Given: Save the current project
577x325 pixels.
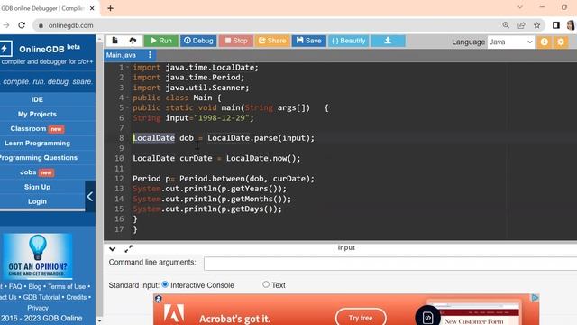Looking at the screenshot, I should [x=308, y=41].
